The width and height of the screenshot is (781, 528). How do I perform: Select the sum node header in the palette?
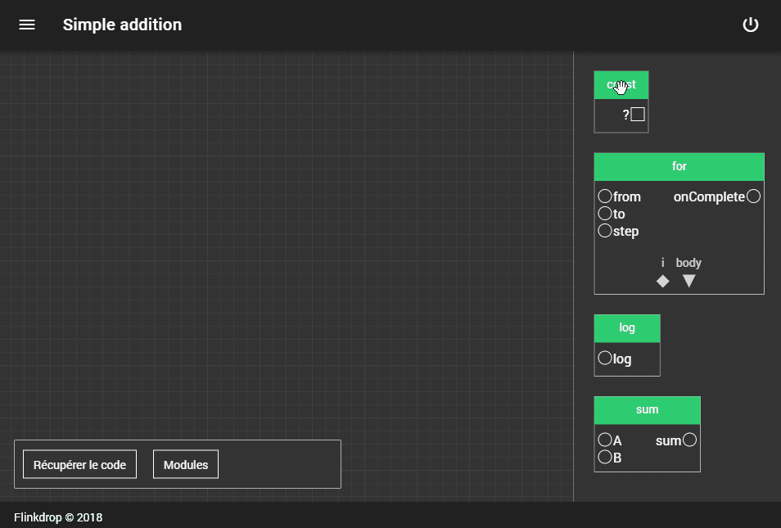(x=647, y=409)
